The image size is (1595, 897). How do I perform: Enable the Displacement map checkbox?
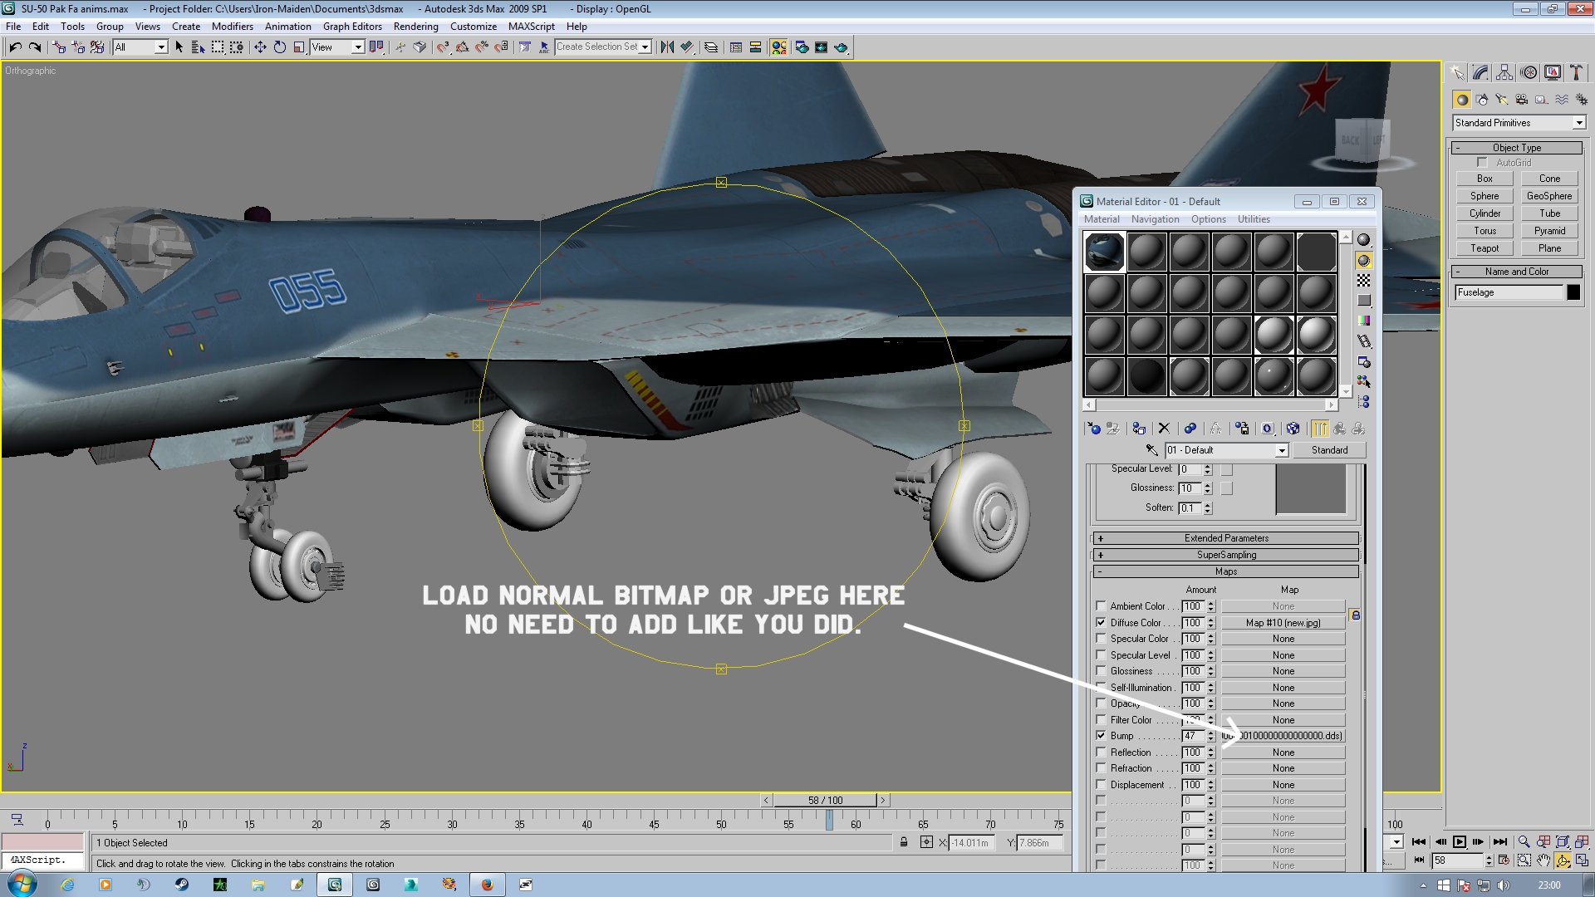click(1101, 784)
